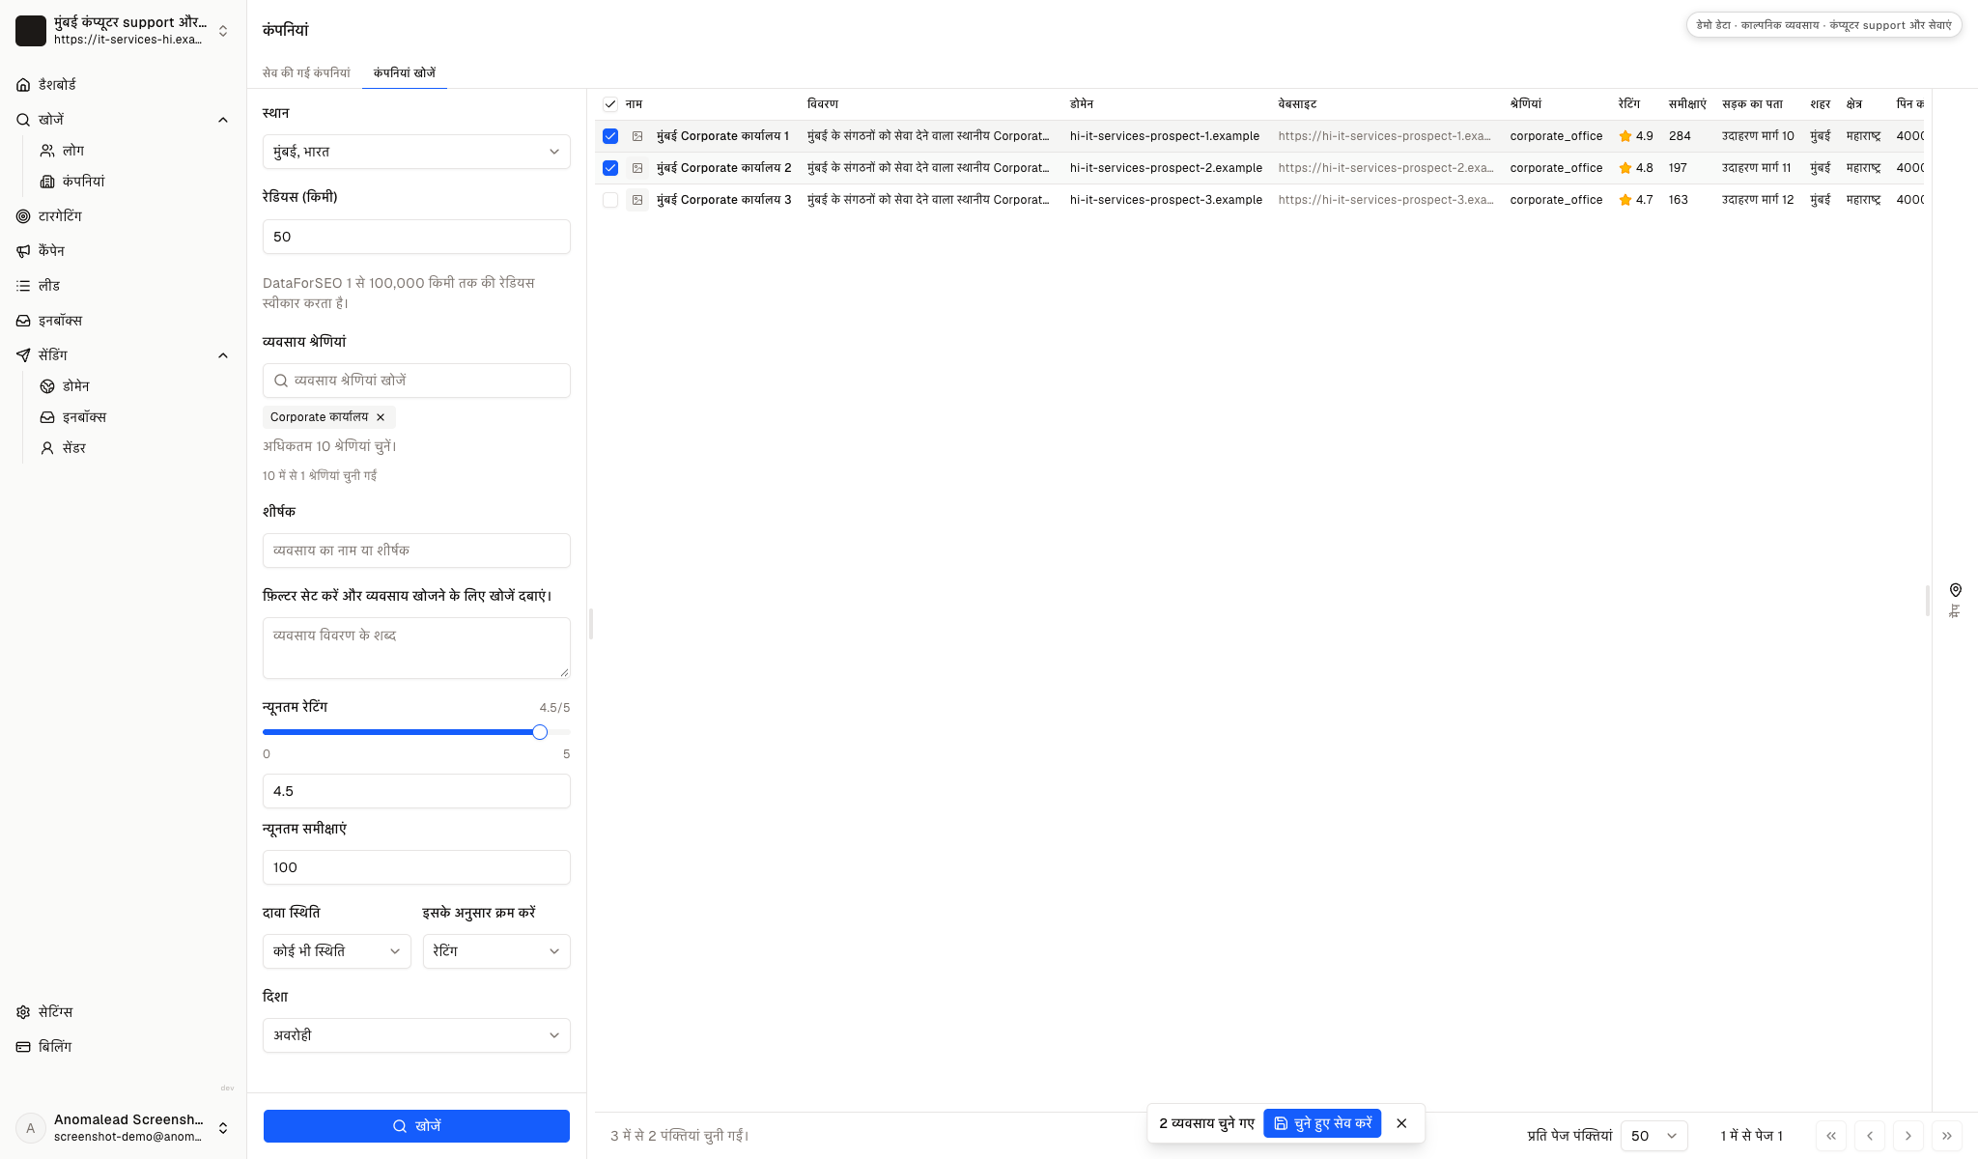The width and height of the screenshot is (1978, 1159).
Task: Click the लोग people icon
Action: 47,151
